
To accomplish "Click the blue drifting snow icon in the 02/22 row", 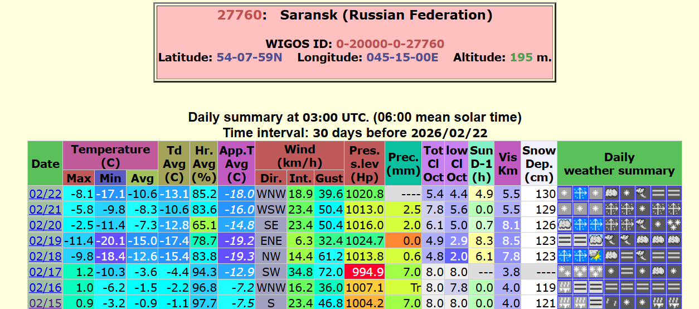I will tap(581, 194).
